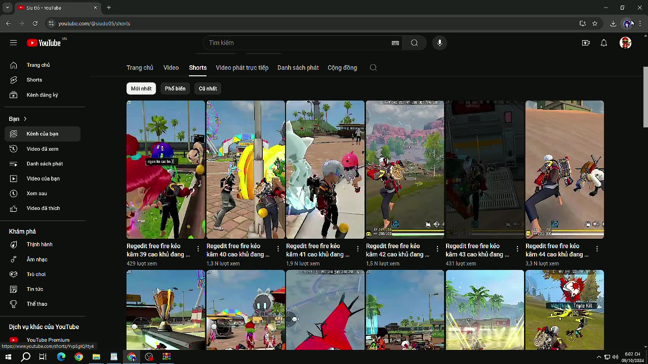Open title "Regedit free fire kéo kâm 42"
Viewport: 648px width, 364px height.
pos(397,250)
